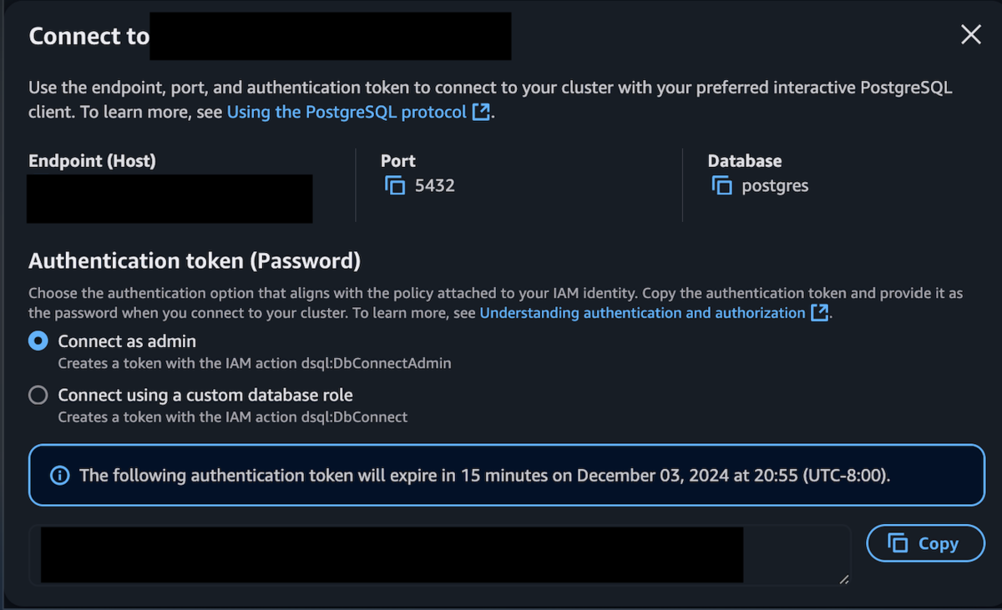Click the 5432 port value
The image size is (1002, 610).
(x=435, y=185)
